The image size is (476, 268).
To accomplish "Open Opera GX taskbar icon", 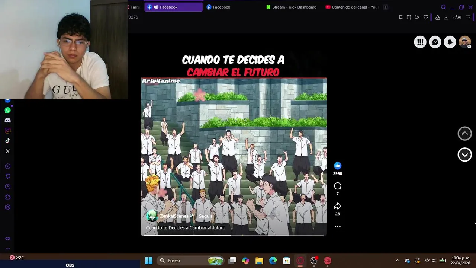I will (300, 261).
